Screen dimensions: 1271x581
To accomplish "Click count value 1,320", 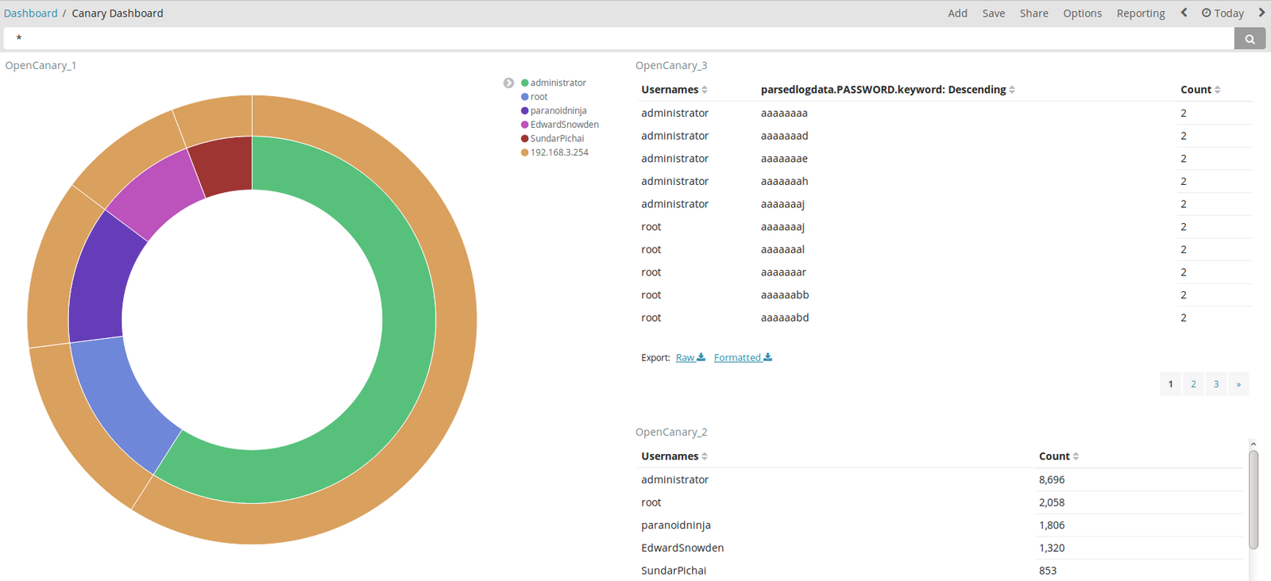I will coord(1052,548).
